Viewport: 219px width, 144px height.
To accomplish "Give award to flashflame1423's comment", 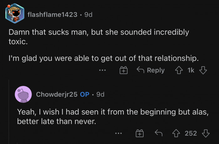I will (124, 71).
